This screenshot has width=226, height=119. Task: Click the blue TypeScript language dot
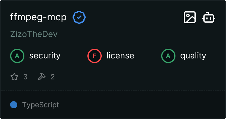(13, 105)
